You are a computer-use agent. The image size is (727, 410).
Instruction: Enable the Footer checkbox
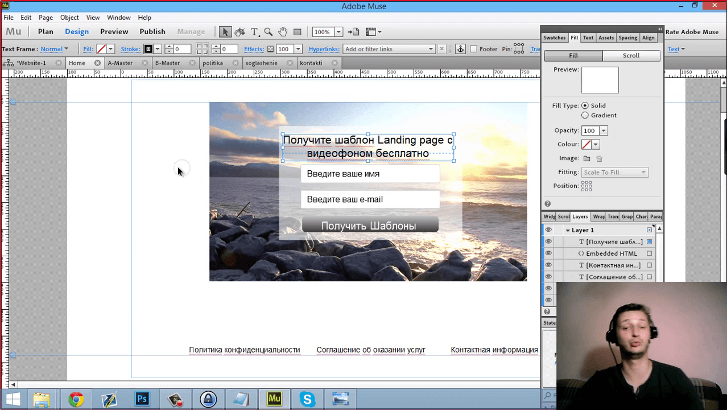coord(474,49)
